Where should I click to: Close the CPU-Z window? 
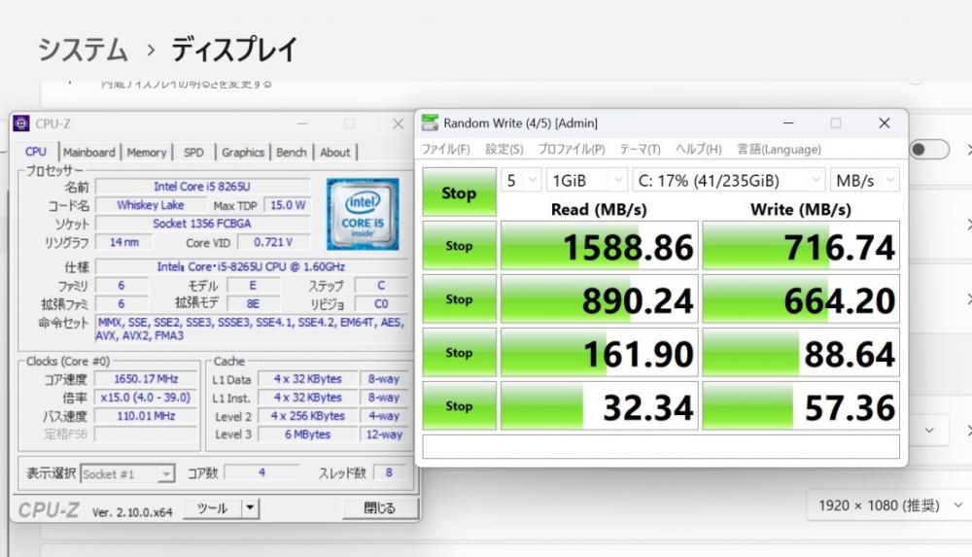(x=398, y=124)
